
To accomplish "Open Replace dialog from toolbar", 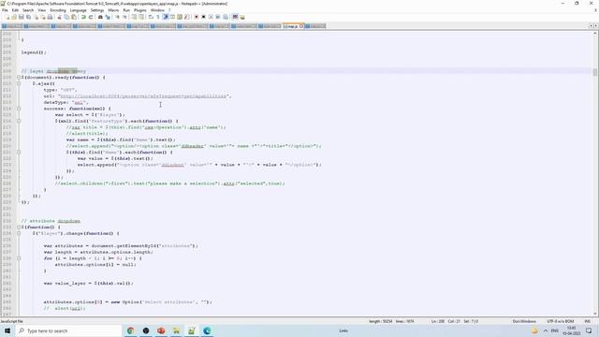I will coord(109,17).
